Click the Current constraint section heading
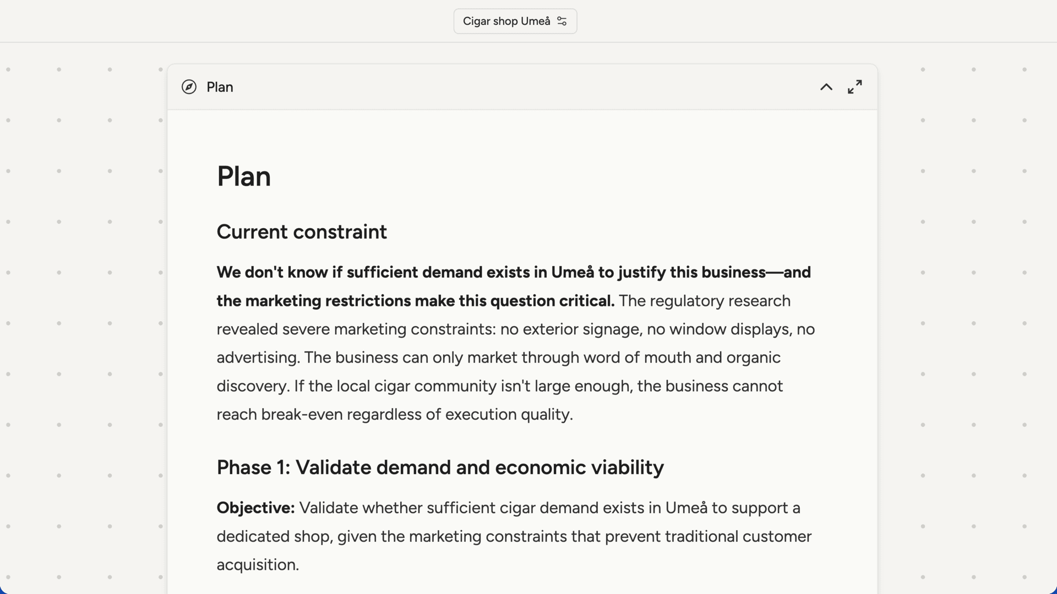 tap(302, 232)
